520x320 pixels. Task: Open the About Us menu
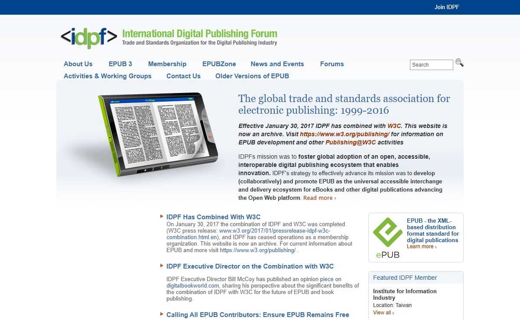click(78, 64)
